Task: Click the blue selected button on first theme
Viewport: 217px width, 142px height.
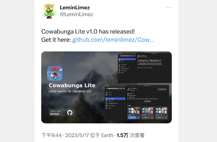Action: (x=132, y=117)
